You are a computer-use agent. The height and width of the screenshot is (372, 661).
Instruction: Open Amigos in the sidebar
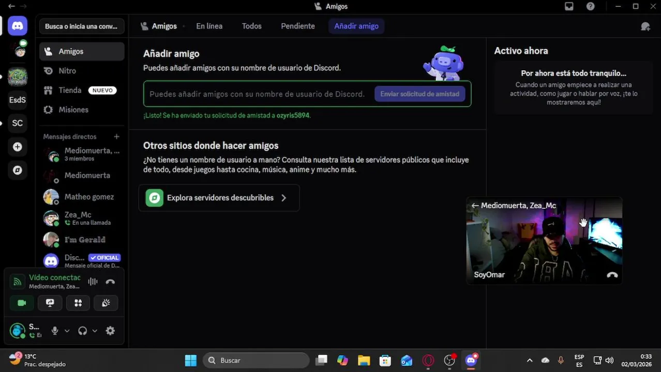coord(82,52)
